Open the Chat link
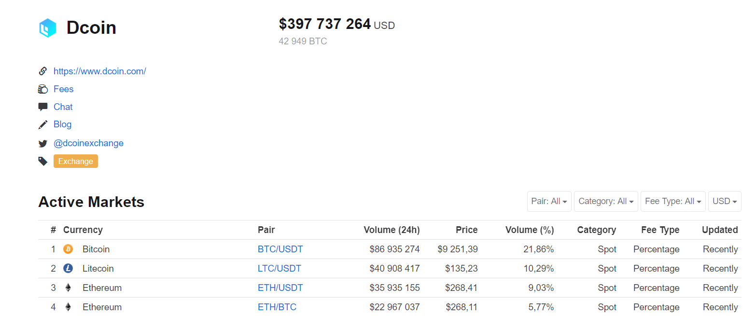Screen dimensions: 756x316 click(x=63, y=107)
